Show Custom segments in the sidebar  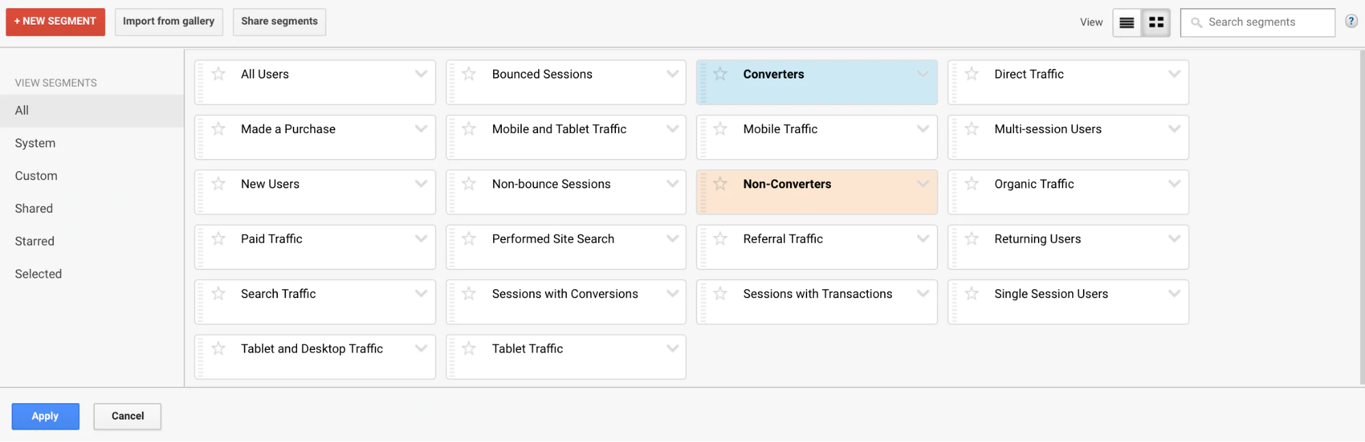[36, 176]
